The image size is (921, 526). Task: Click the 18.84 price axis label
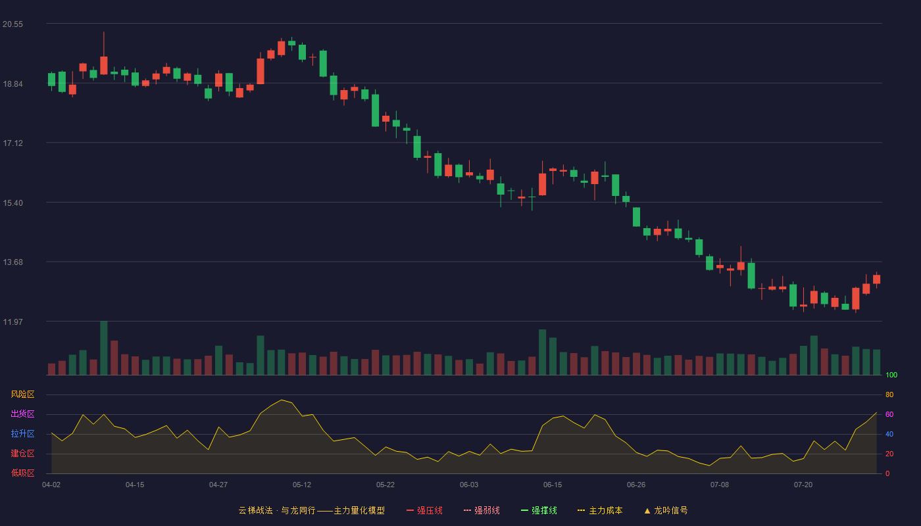(x=13, y=84)
